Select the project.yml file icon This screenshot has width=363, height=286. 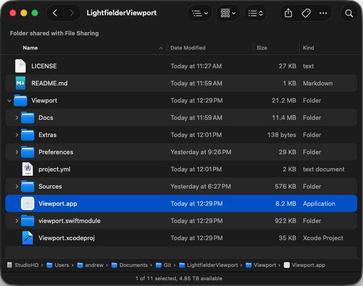(28, 169)
